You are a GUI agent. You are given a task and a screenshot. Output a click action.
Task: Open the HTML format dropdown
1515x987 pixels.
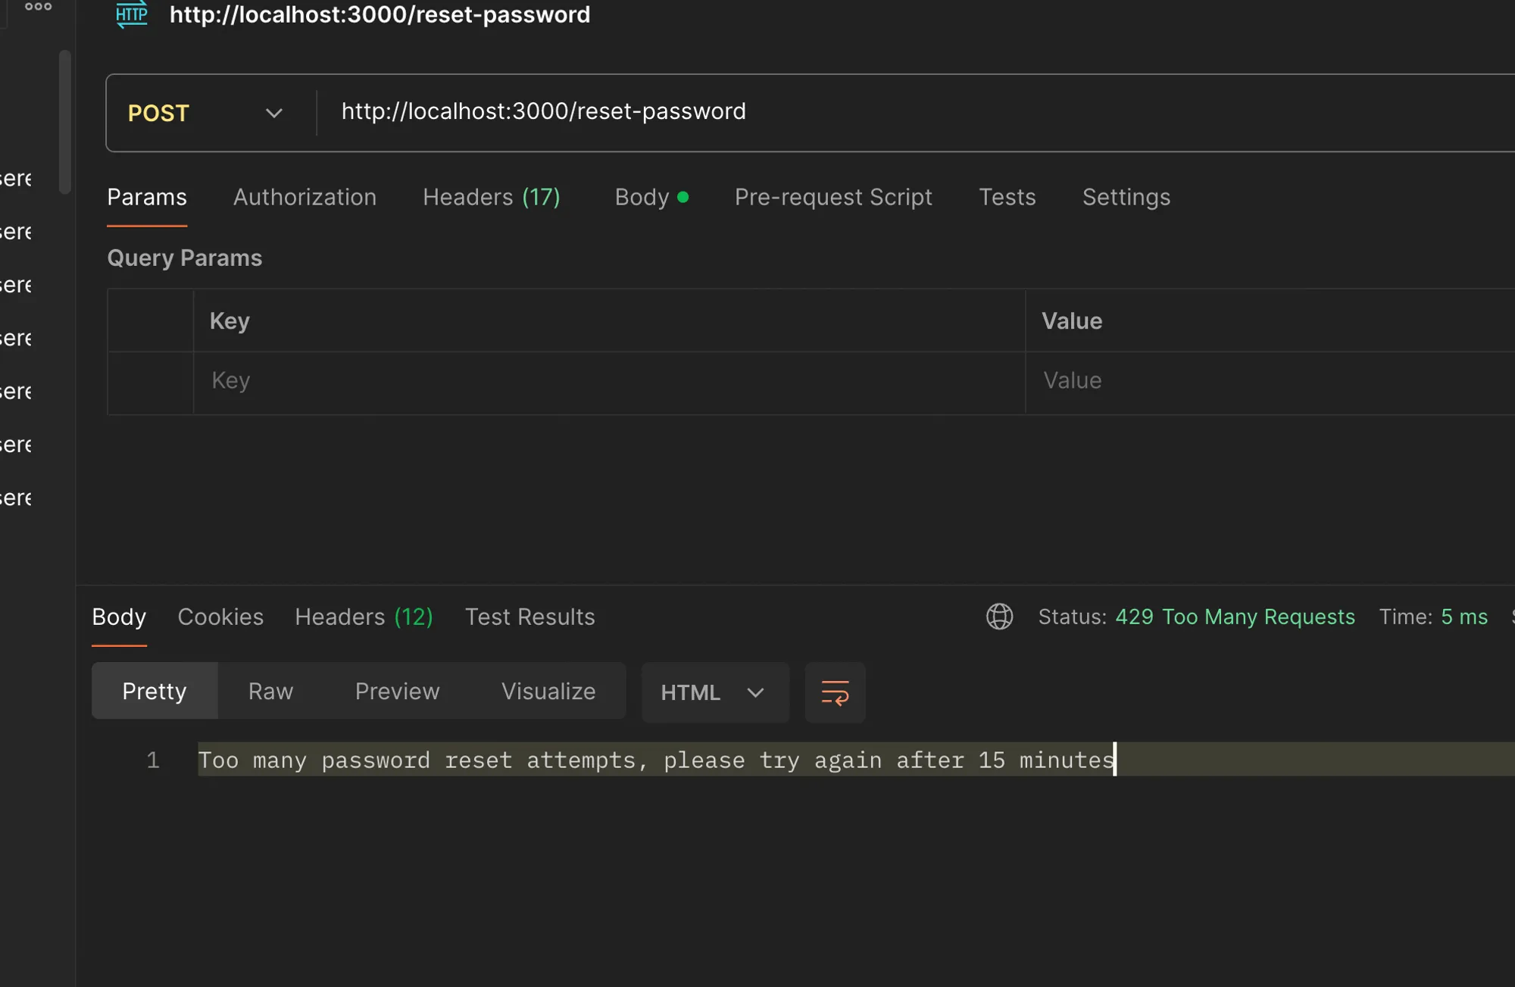(714, 692)
